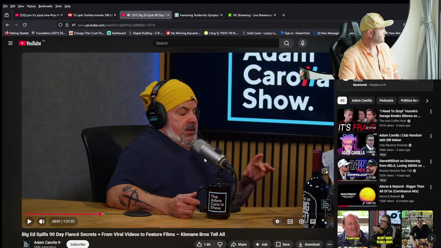Focus the YouTube Search field
This screenshot has height=248, width=441.
point(215,43)
